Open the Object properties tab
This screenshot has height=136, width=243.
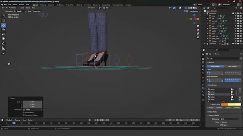pos(203,77)
